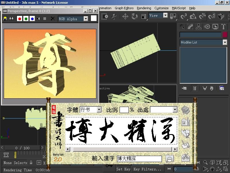Switch to the Create command panel tab

click(x=182, y=27)
